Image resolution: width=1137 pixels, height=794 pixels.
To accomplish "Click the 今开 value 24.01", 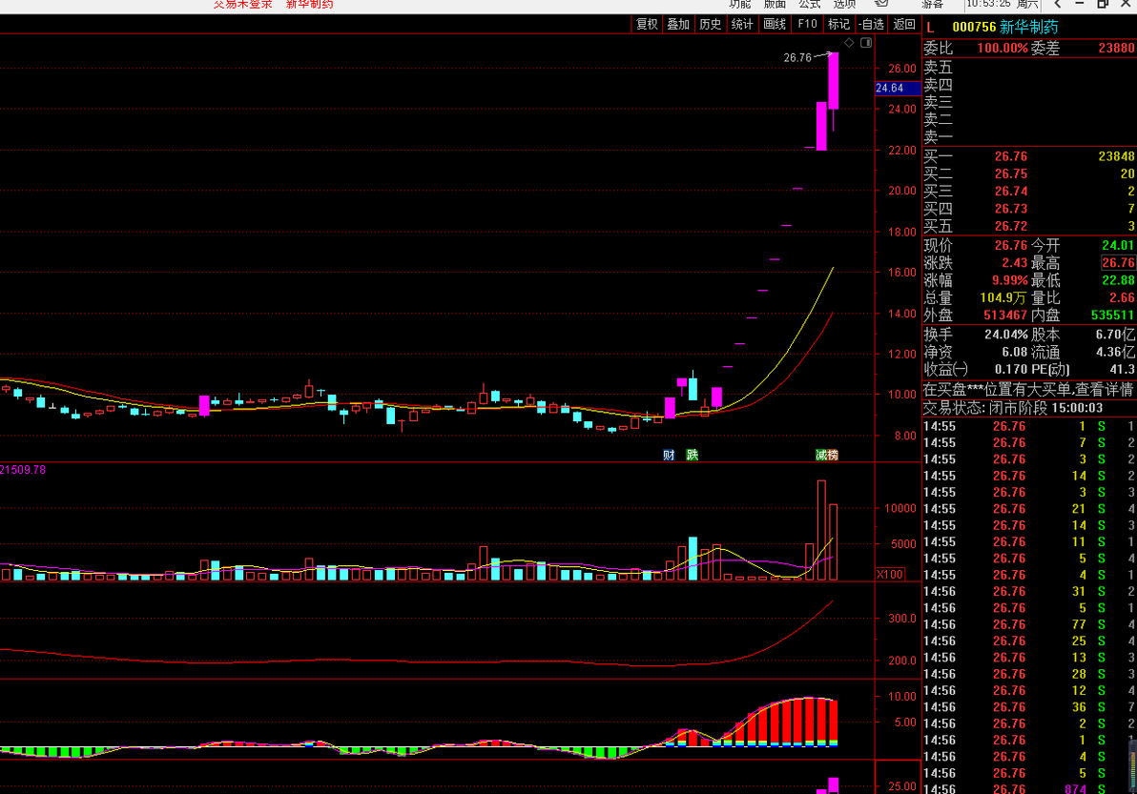I will point(1117,246).
